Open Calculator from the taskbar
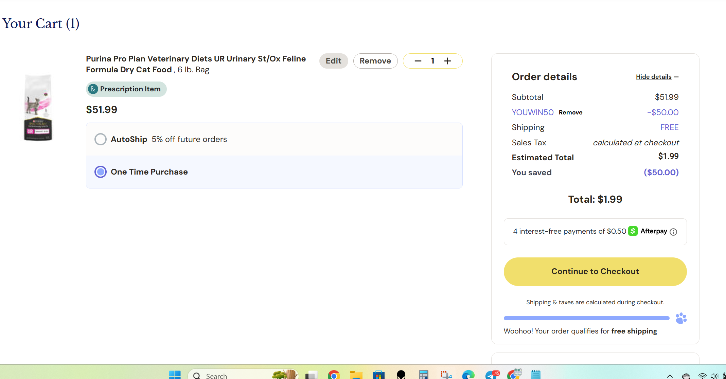This screenshot has height=379, width=726. [x=423, y=375]
